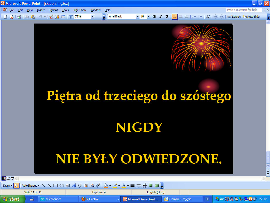Open the Tools menu

point(65,10)
